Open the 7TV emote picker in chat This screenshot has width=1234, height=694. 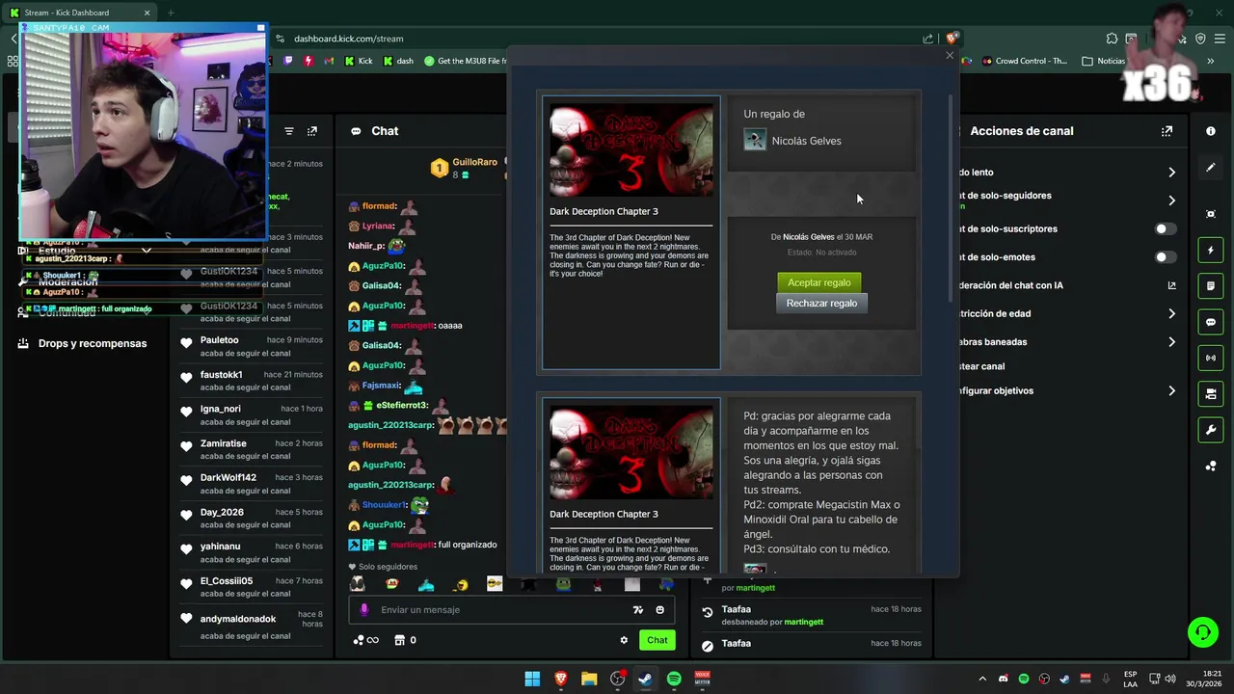pos(637,609)
